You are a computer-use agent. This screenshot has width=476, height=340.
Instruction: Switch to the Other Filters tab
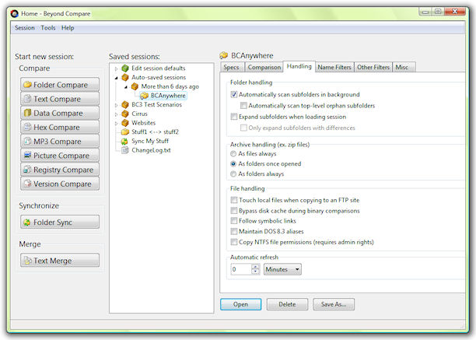tap(373, 67)
